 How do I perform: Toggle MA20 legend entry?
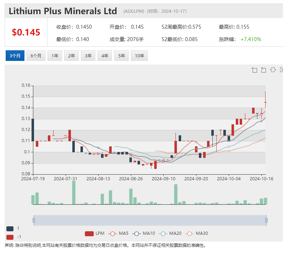(170, 233)
